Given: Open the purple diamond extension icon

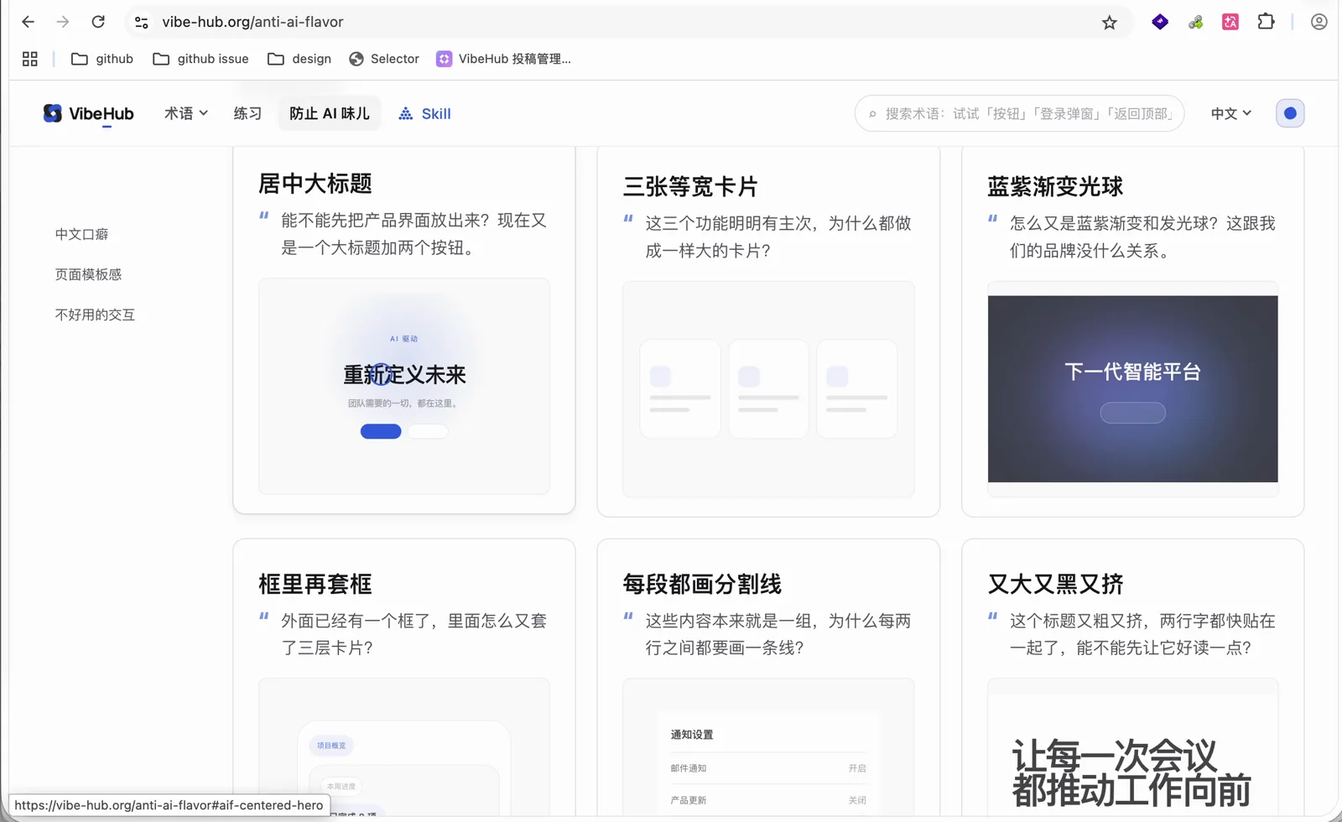Looking at the screenshot, I should tap(1160, 22).
